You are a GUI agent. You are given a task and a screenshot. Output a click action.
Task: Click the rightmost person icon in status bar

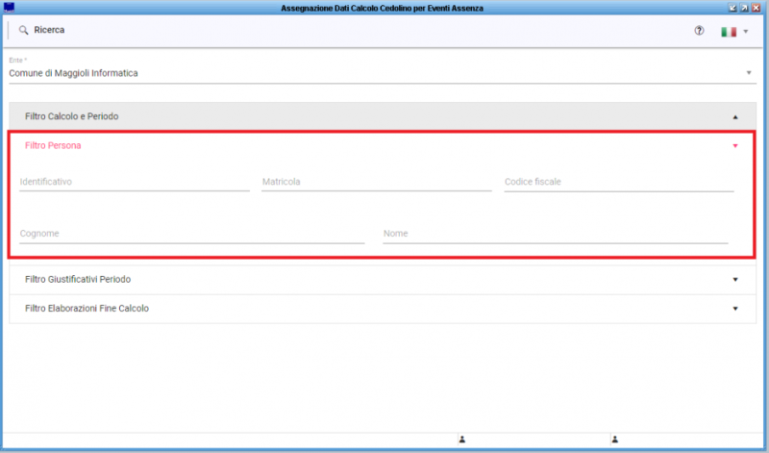tap(614, 440)
